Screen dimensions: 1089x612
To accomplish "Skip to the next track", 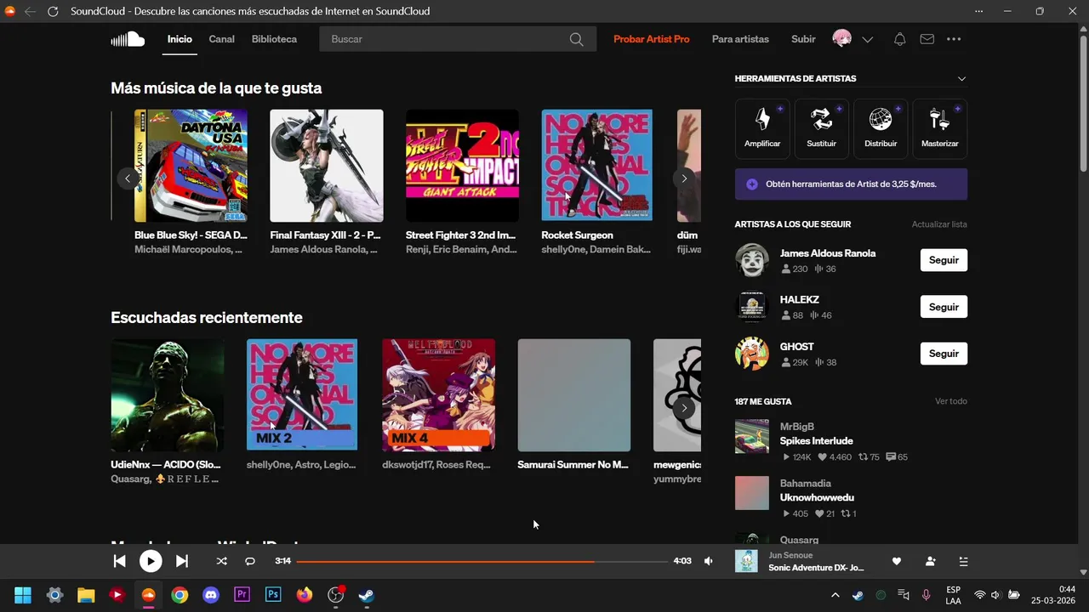I will pos(181,561).
